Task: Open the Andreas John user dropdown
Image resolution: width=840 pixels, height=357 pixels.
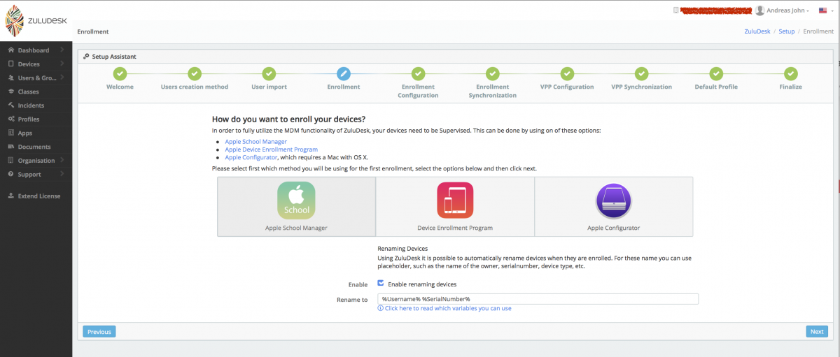Action: point(782,10)
